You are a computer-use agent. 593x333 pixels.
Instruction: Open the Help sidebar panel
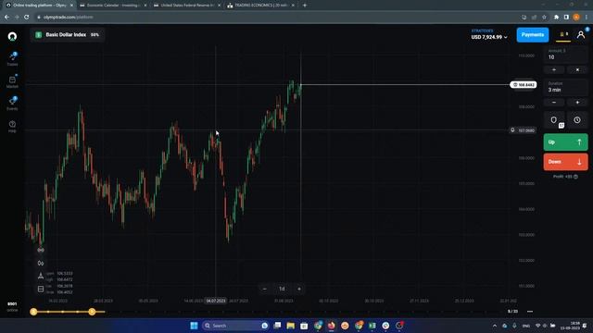(x=12, y=126)
